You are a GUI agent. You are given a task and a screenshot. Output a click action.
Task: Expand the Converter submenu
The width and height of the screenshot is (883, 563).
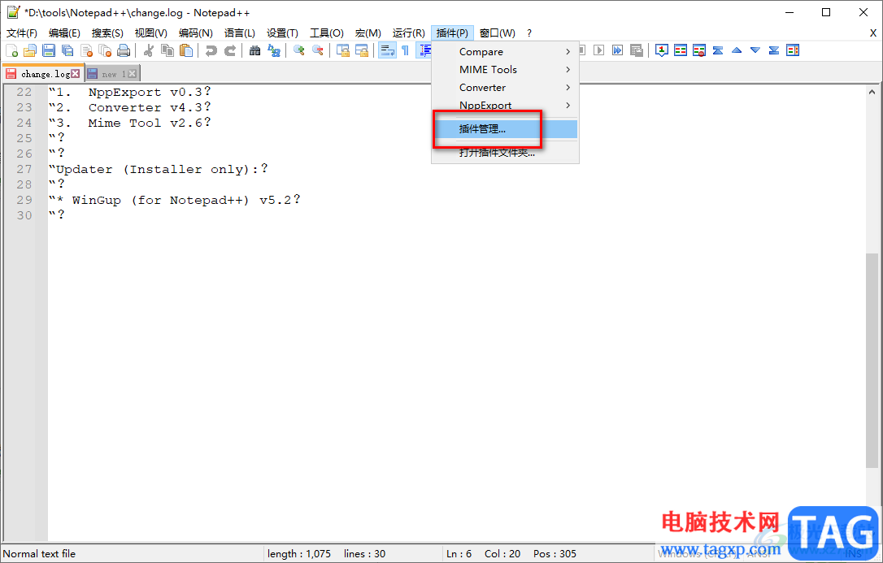pyautogui.click(x=505, y=88)
